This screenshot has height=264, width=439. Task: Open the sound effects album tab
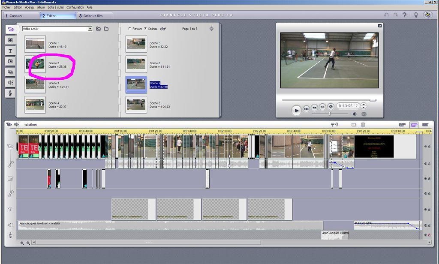pos(10,83)
